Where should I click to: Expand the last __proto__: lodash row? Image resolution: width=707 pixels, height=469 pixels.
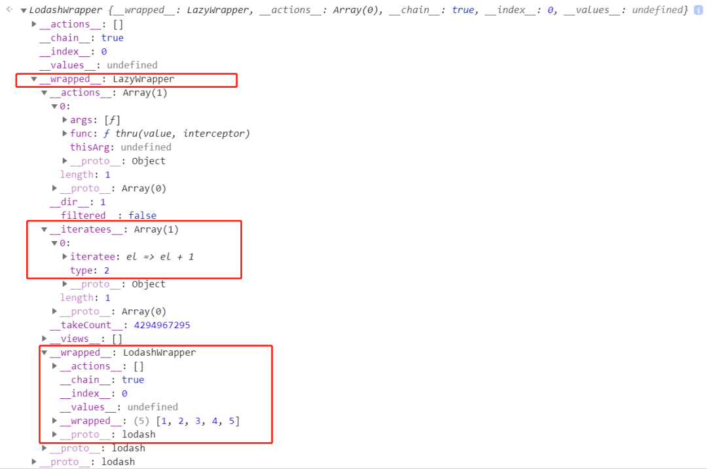(34, 462)
